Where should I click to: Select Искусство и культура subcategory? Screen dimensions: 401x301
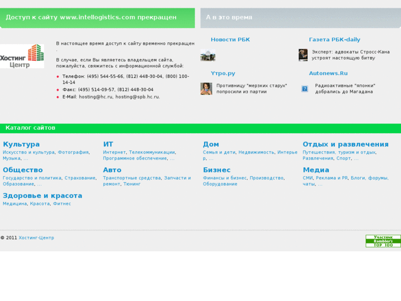[x=29, y=152]
